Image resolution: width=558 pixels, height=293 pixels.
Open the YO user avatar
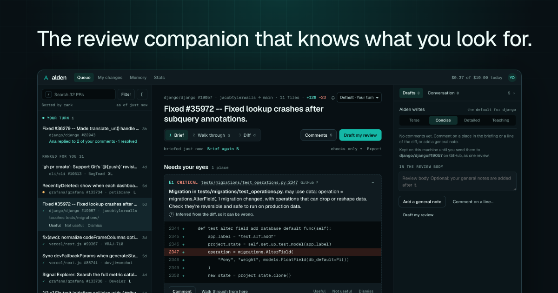tap(512, 78)
